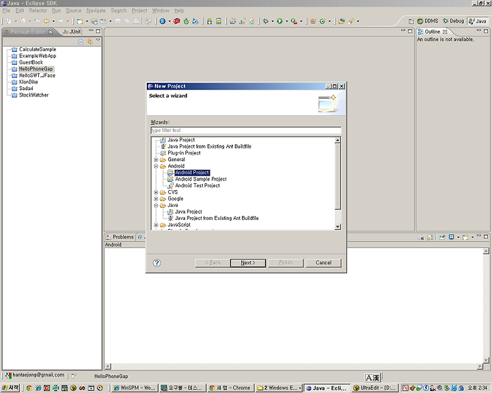Toggle Link with Editor in Package Explorer

tap(90, 42)
